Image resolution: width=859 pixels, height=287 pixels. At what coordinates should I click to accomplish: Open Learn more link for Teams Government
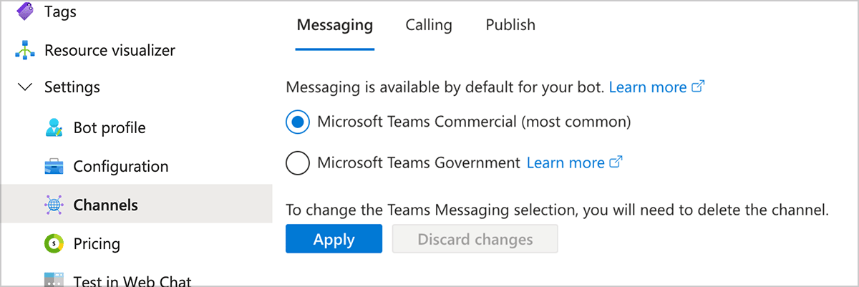click(x=566, y=163)
